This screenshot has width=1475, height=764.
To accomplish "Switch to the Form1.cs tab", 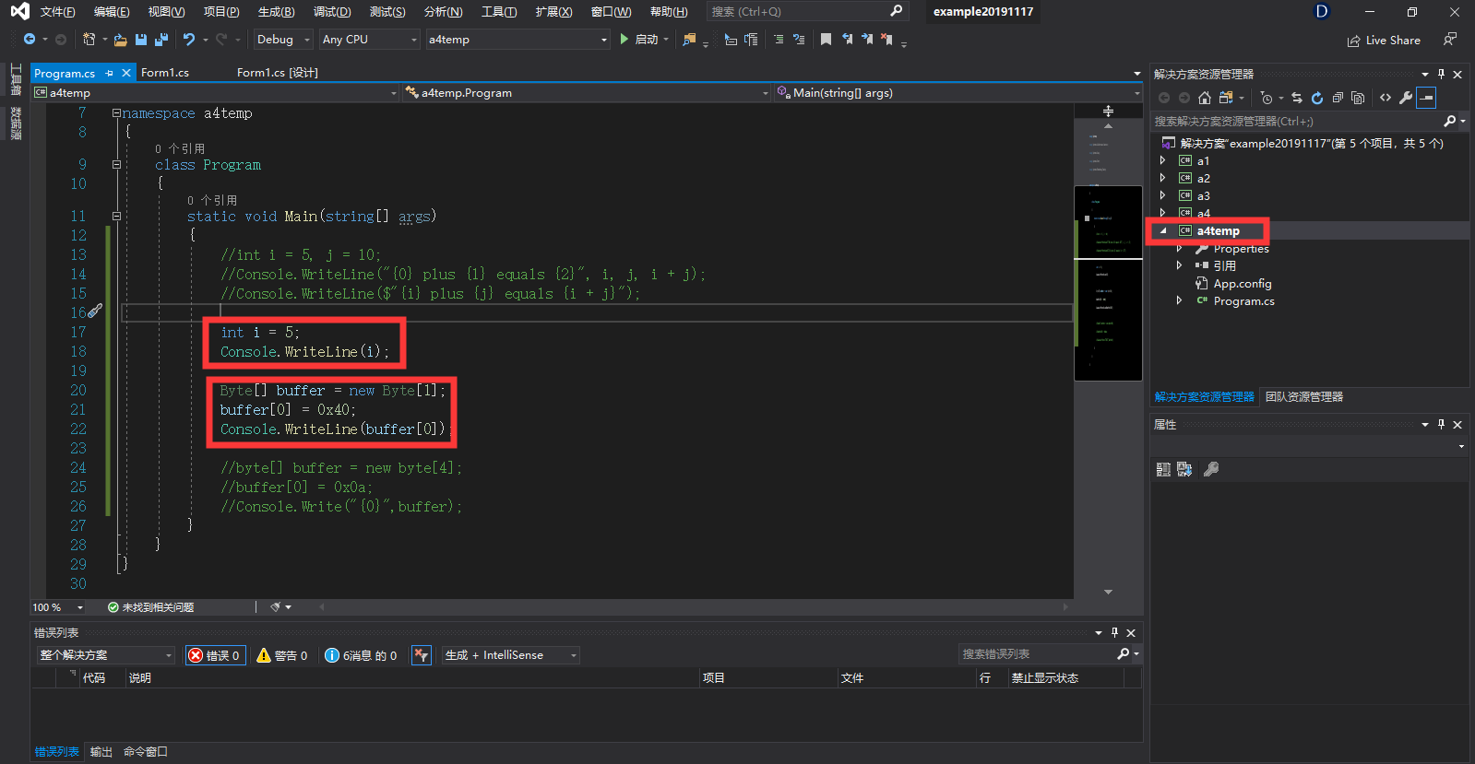I will coord(165,73).
